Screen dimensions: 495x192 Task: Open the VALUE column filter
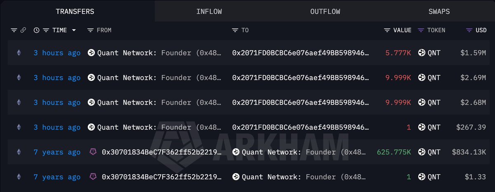point(387,30)
